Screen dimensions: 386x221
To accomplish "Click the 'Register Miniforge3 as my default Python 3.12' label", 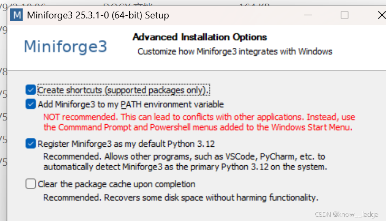I will [x=126, y=144].
